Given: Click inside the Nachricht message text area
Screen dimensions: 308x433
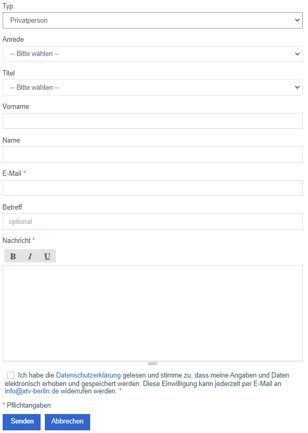Looking at the screenshot, I should click(x=152, y=313).
